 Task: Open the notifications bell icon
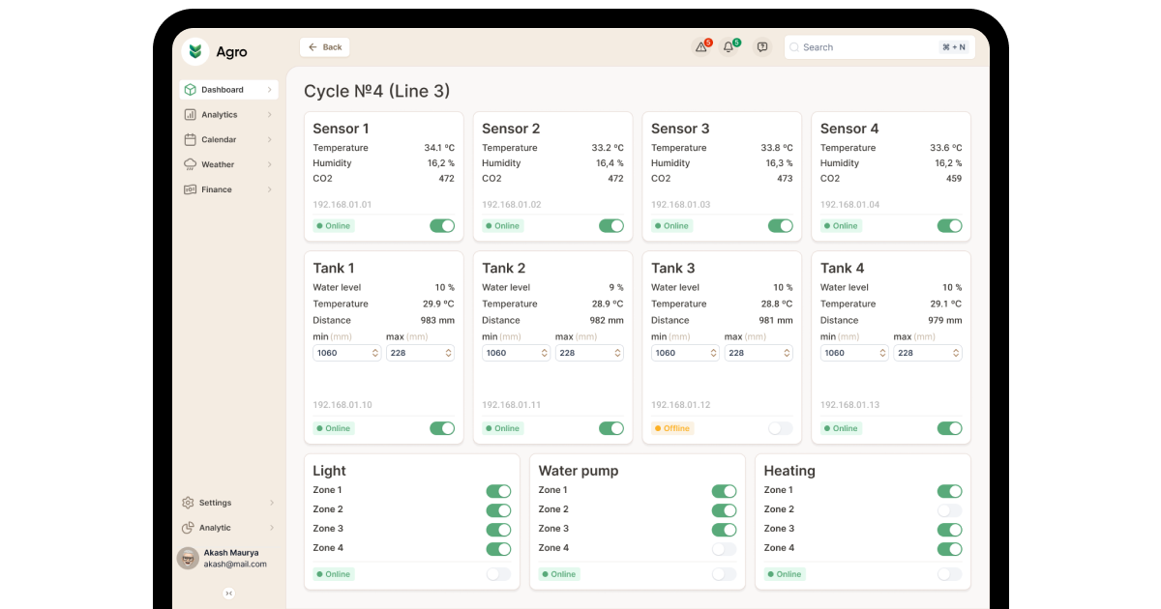pyautogui.click(x=729, y=46)
